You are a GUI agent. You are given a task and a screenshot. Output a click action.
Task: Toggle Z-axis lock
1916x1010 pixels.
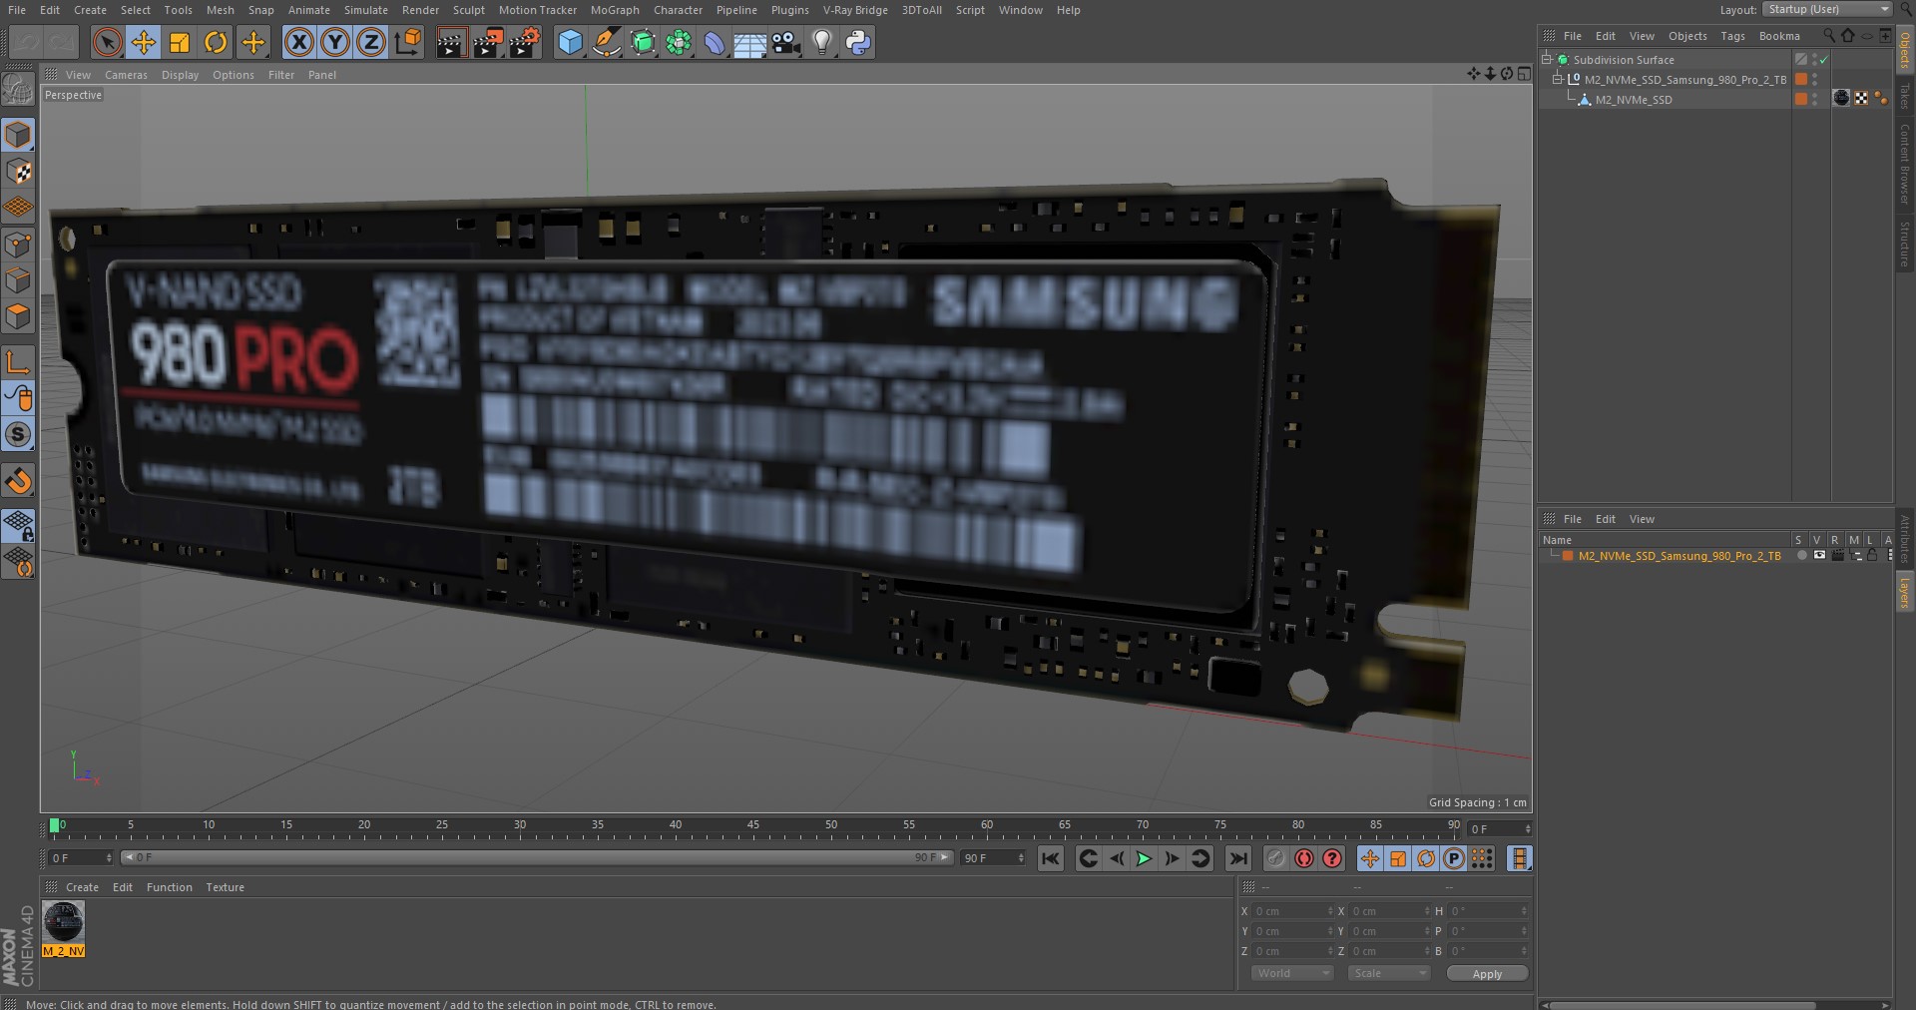[x=371, y=42]
